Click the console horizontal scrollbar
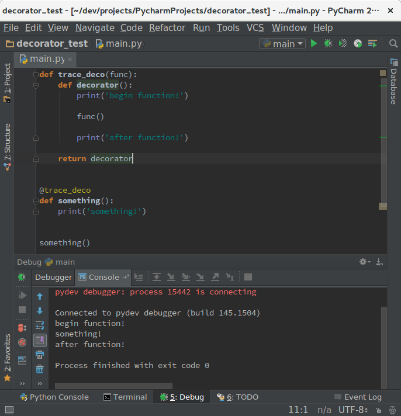The height and width of the screenshot is (416, 401). 114,386
